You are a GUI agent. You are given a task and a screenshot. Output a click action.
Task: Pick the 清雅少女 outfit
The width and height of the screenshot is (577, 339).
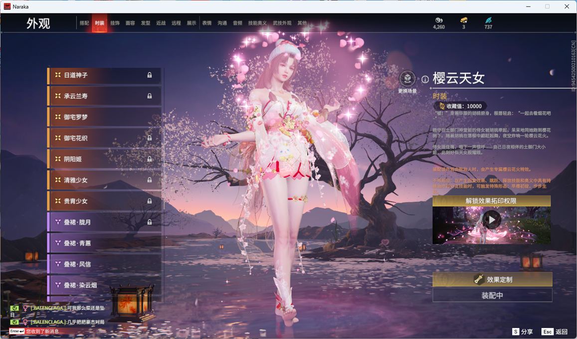[x=104, y=180]
